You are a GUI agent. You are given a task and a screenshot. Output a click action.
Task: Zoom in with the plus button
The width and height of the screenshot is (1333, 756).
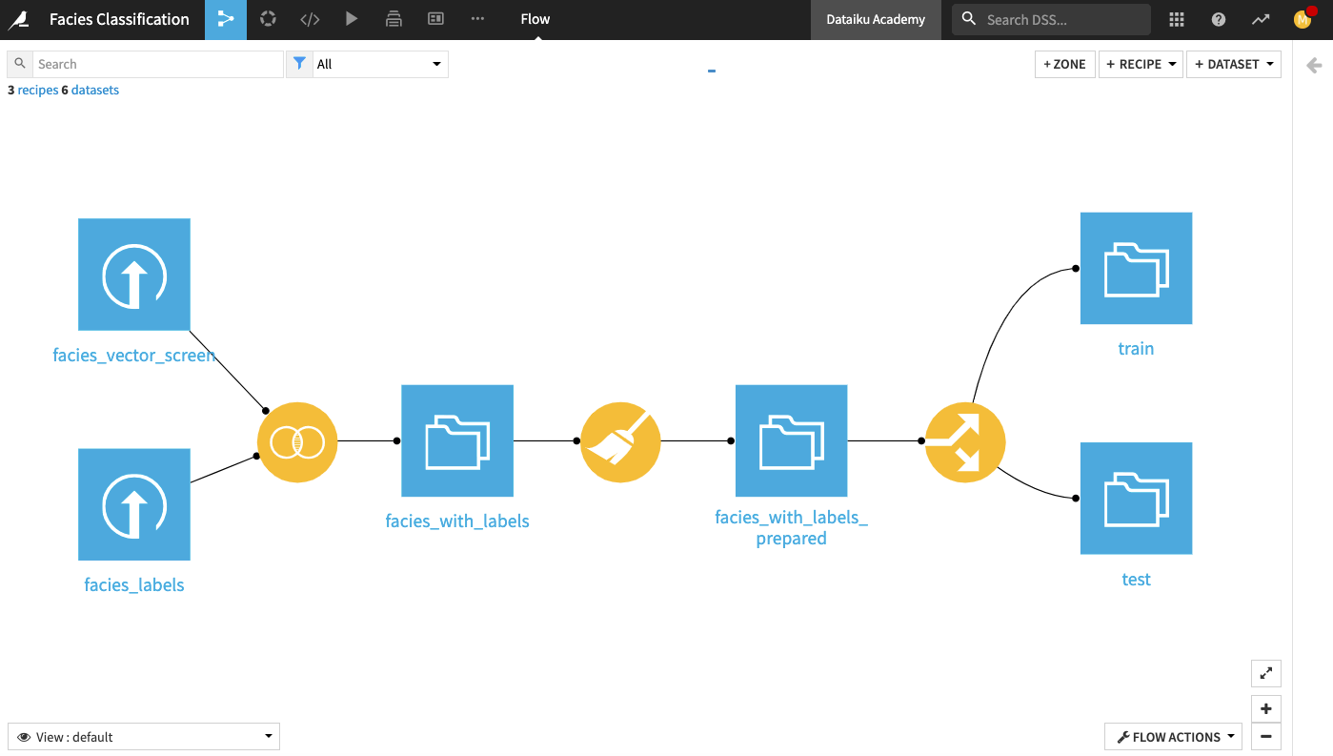click(x=1265, y=708)
